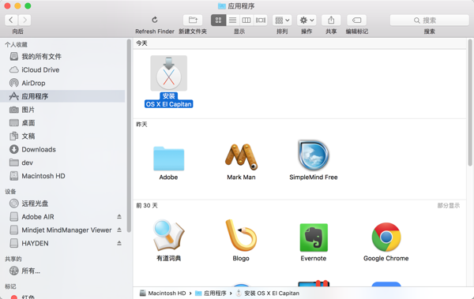Select the SimpleMind Free app icon
This screenshot has height=299, width=474.
click(314, 156)
